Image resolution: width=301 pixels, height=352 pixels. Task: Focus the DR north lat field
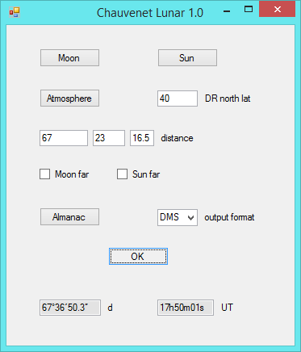click(x=178, y=98)
